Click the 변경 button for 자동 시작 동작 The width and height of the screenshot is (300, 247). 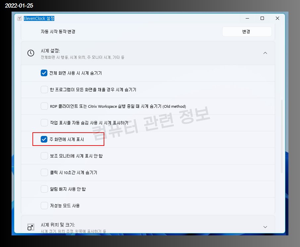click(247, 31)
